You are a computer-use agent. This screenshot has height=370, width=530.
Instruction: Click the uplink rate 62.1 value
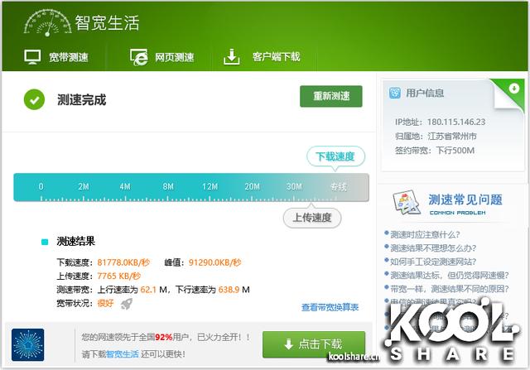click(148, 290)
